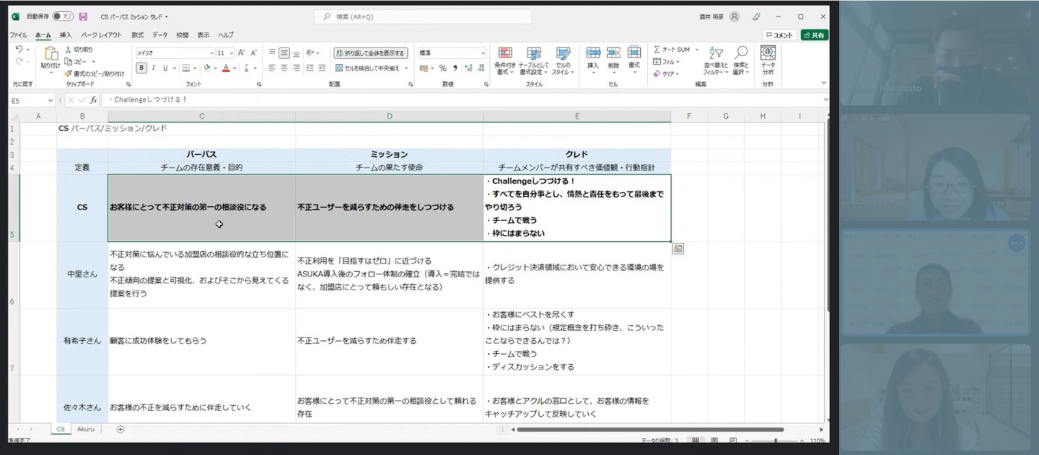Toggle Italic formatting
The width and height of the screenshot is (1039, 455).
pyautogui.click(x=154, y=68)
